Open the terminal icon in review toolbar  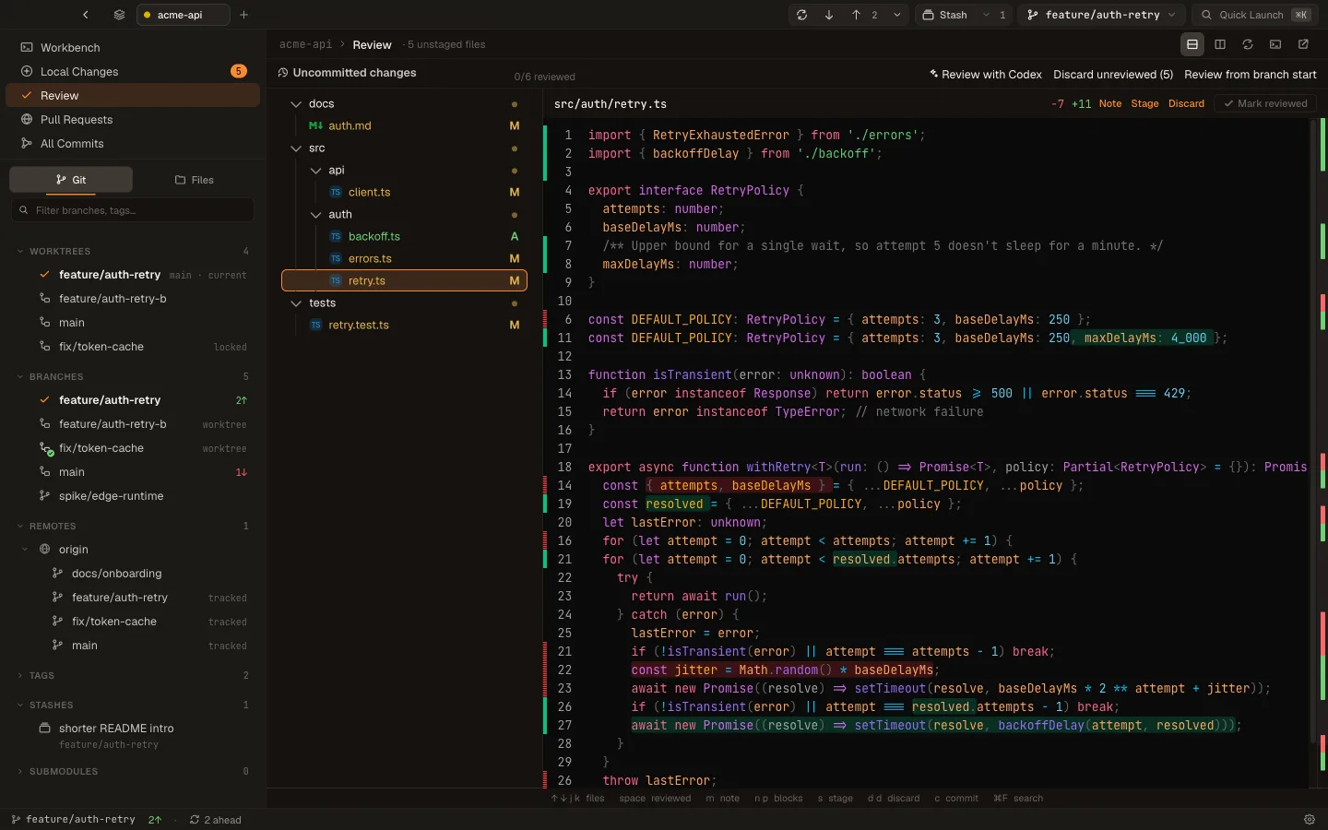[x=1275, y=44]
